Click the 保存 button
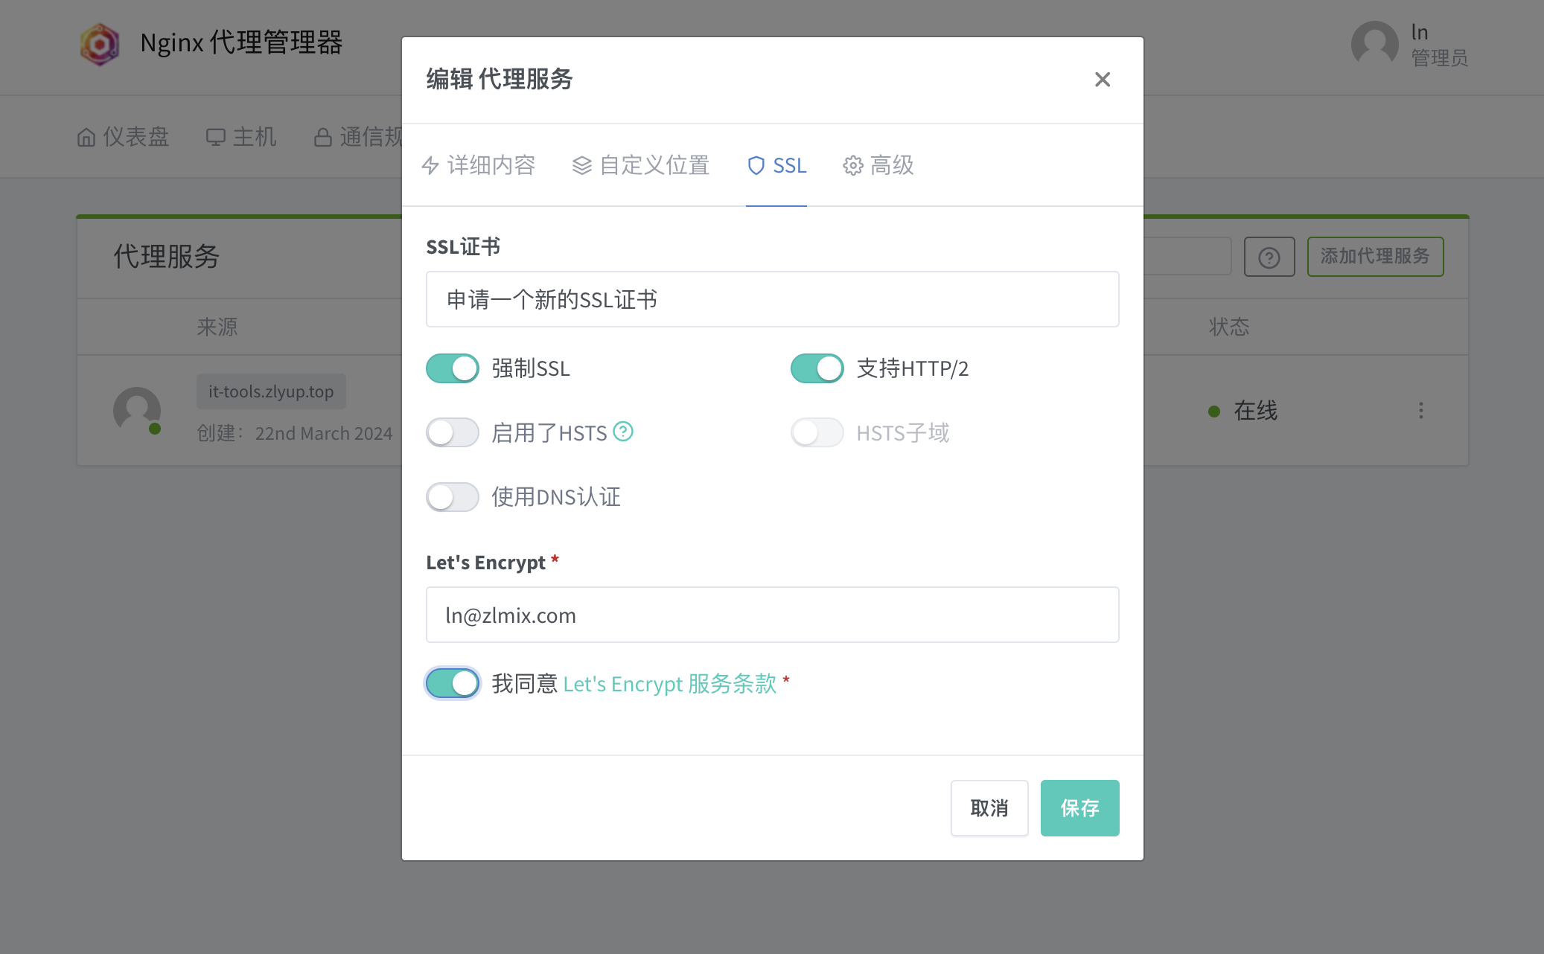This screenshot has width=1544, height=954. coord(1079,808)
